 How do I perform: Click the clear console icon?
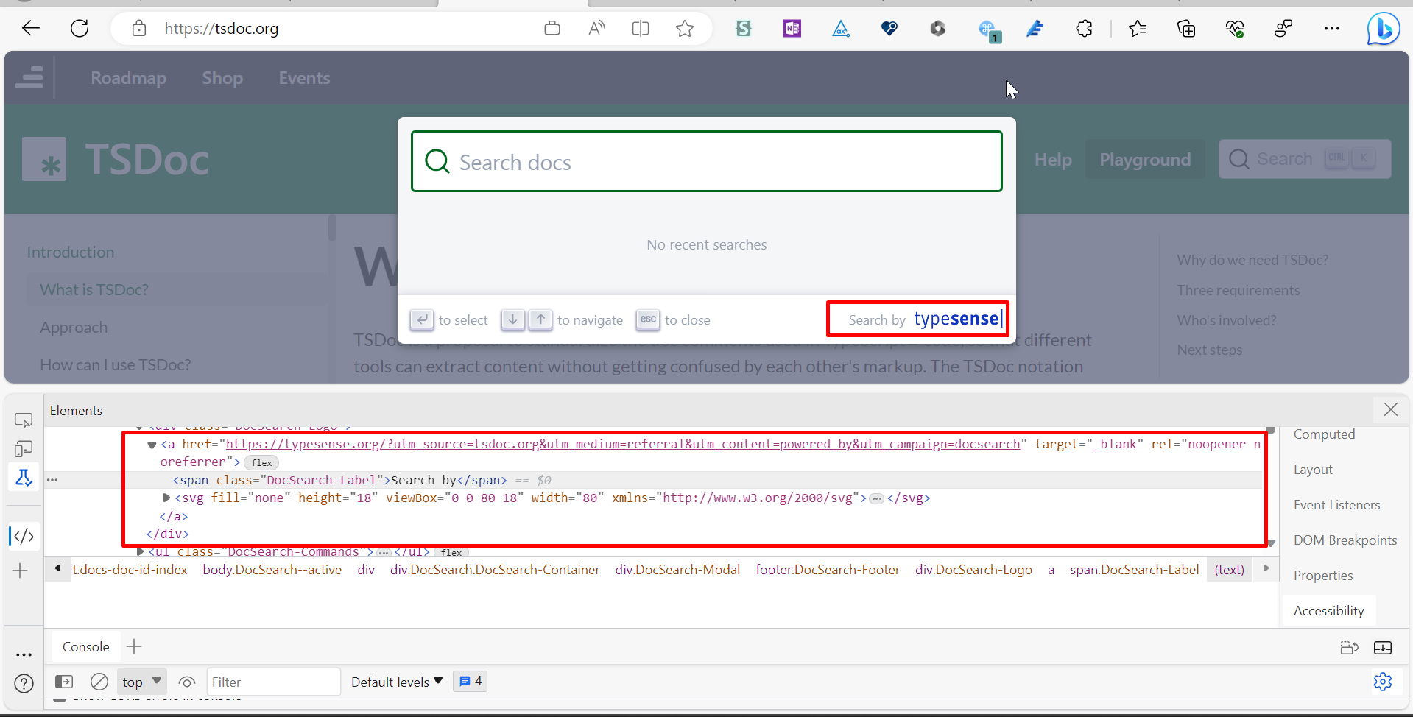tap(99, 681)
